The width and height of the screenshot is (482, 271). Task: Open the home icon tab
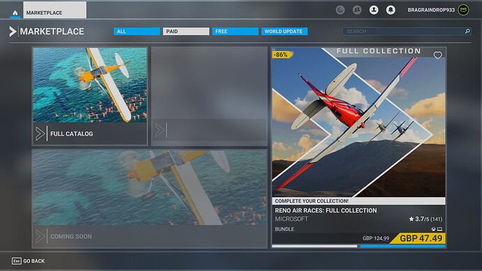(15, 13)
